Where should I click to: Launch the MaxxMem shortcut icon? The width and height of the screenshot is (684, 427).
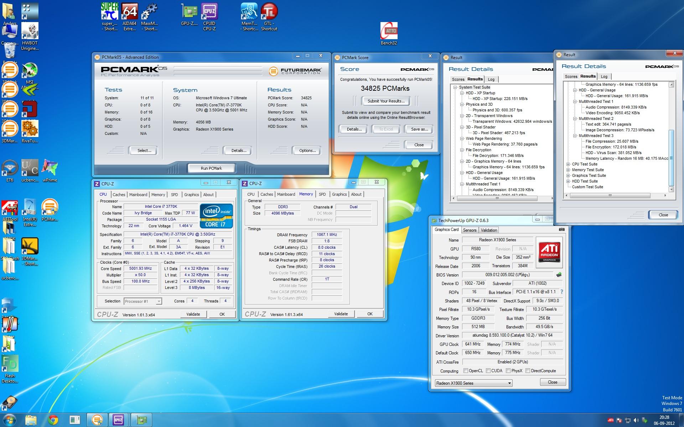click(x=150, y=16)
